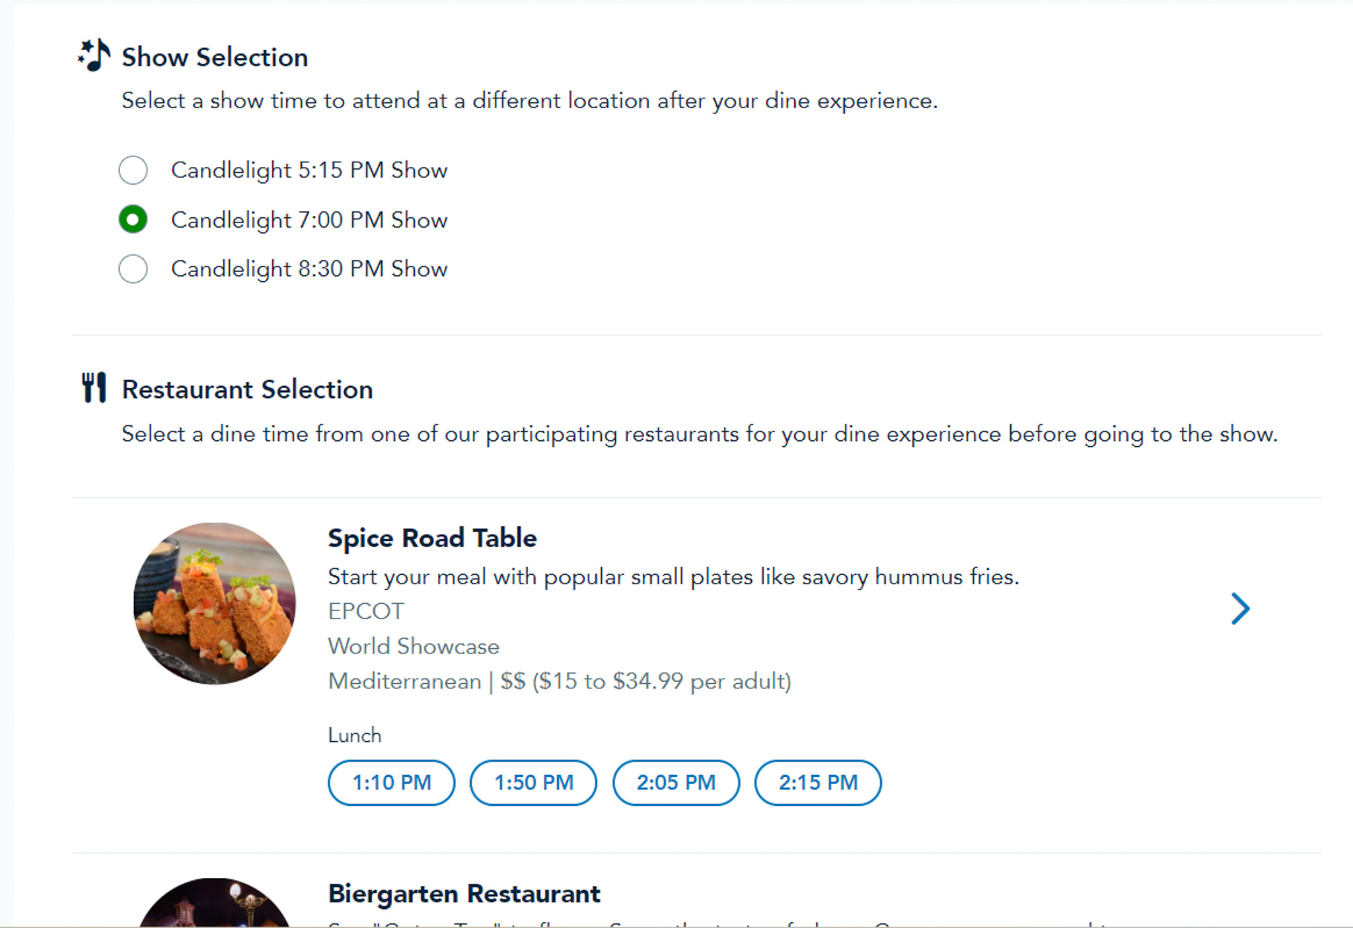This screenshot has height=928, width=1353.
Task: Click the Spice Road Table food photo
Action: (x=215, y=603)
